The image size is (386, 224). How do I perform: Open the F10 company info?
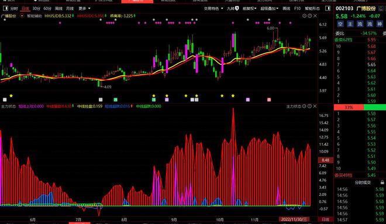(x=297, y=8)
